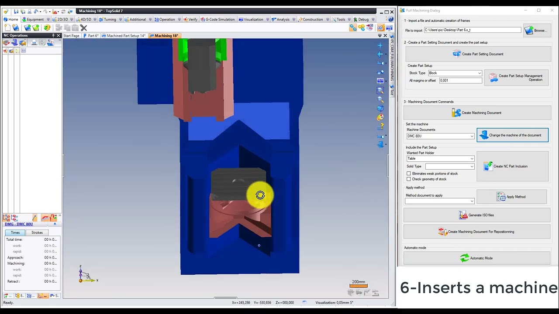The height and width of the screenshot is (314, 559).
Task: Click the yellow question mark analysis icon
Action: click(x=380, y=126)
